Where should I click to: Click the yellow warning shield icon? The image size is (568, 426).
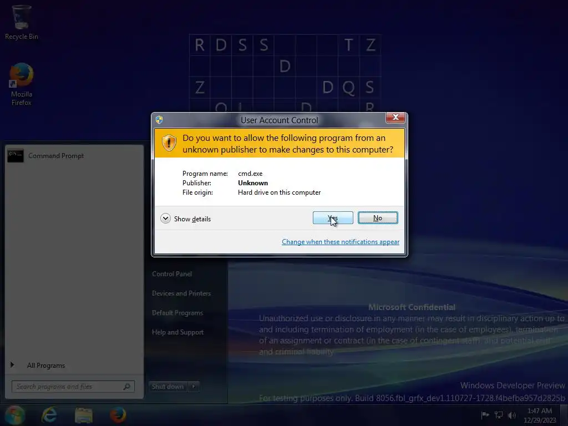pyautogui.click(x=169, y=143)
